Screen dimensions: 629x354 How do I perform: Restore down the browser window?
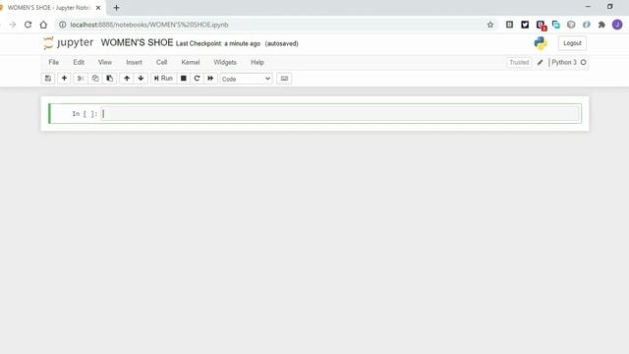[x=610, y=7]
